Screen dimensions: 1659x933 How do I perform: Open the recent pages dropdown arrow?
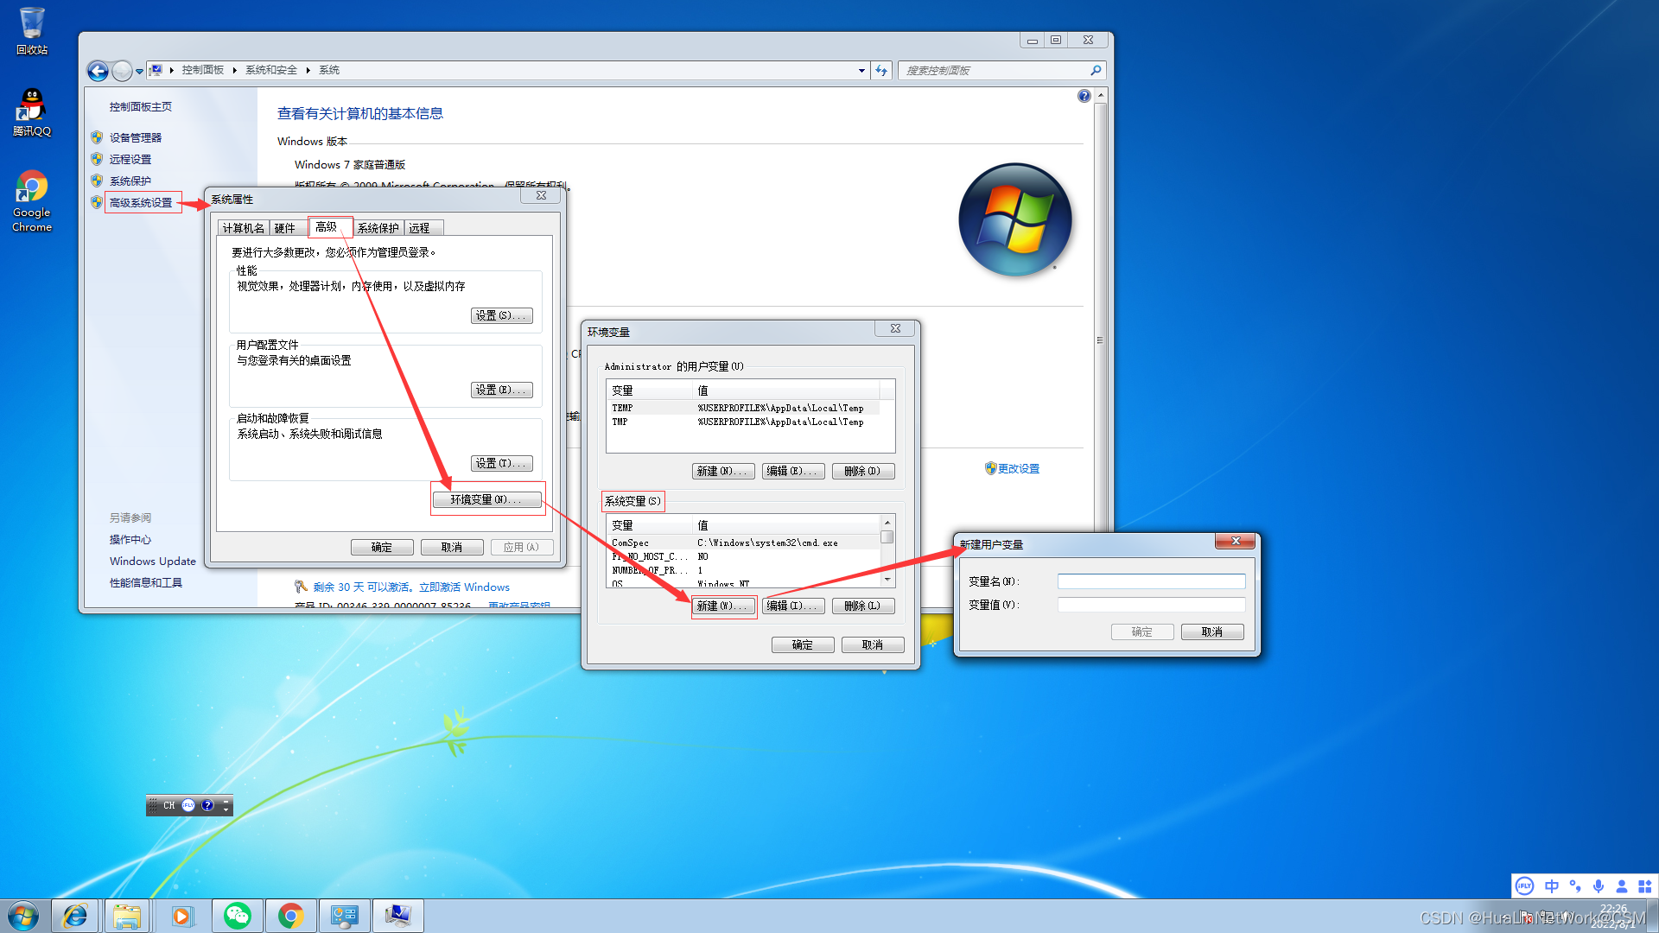139,72
